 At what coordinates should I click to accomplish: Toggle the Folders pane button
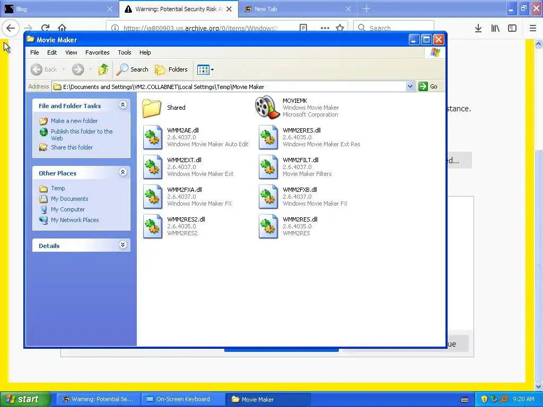pos(171,69)
